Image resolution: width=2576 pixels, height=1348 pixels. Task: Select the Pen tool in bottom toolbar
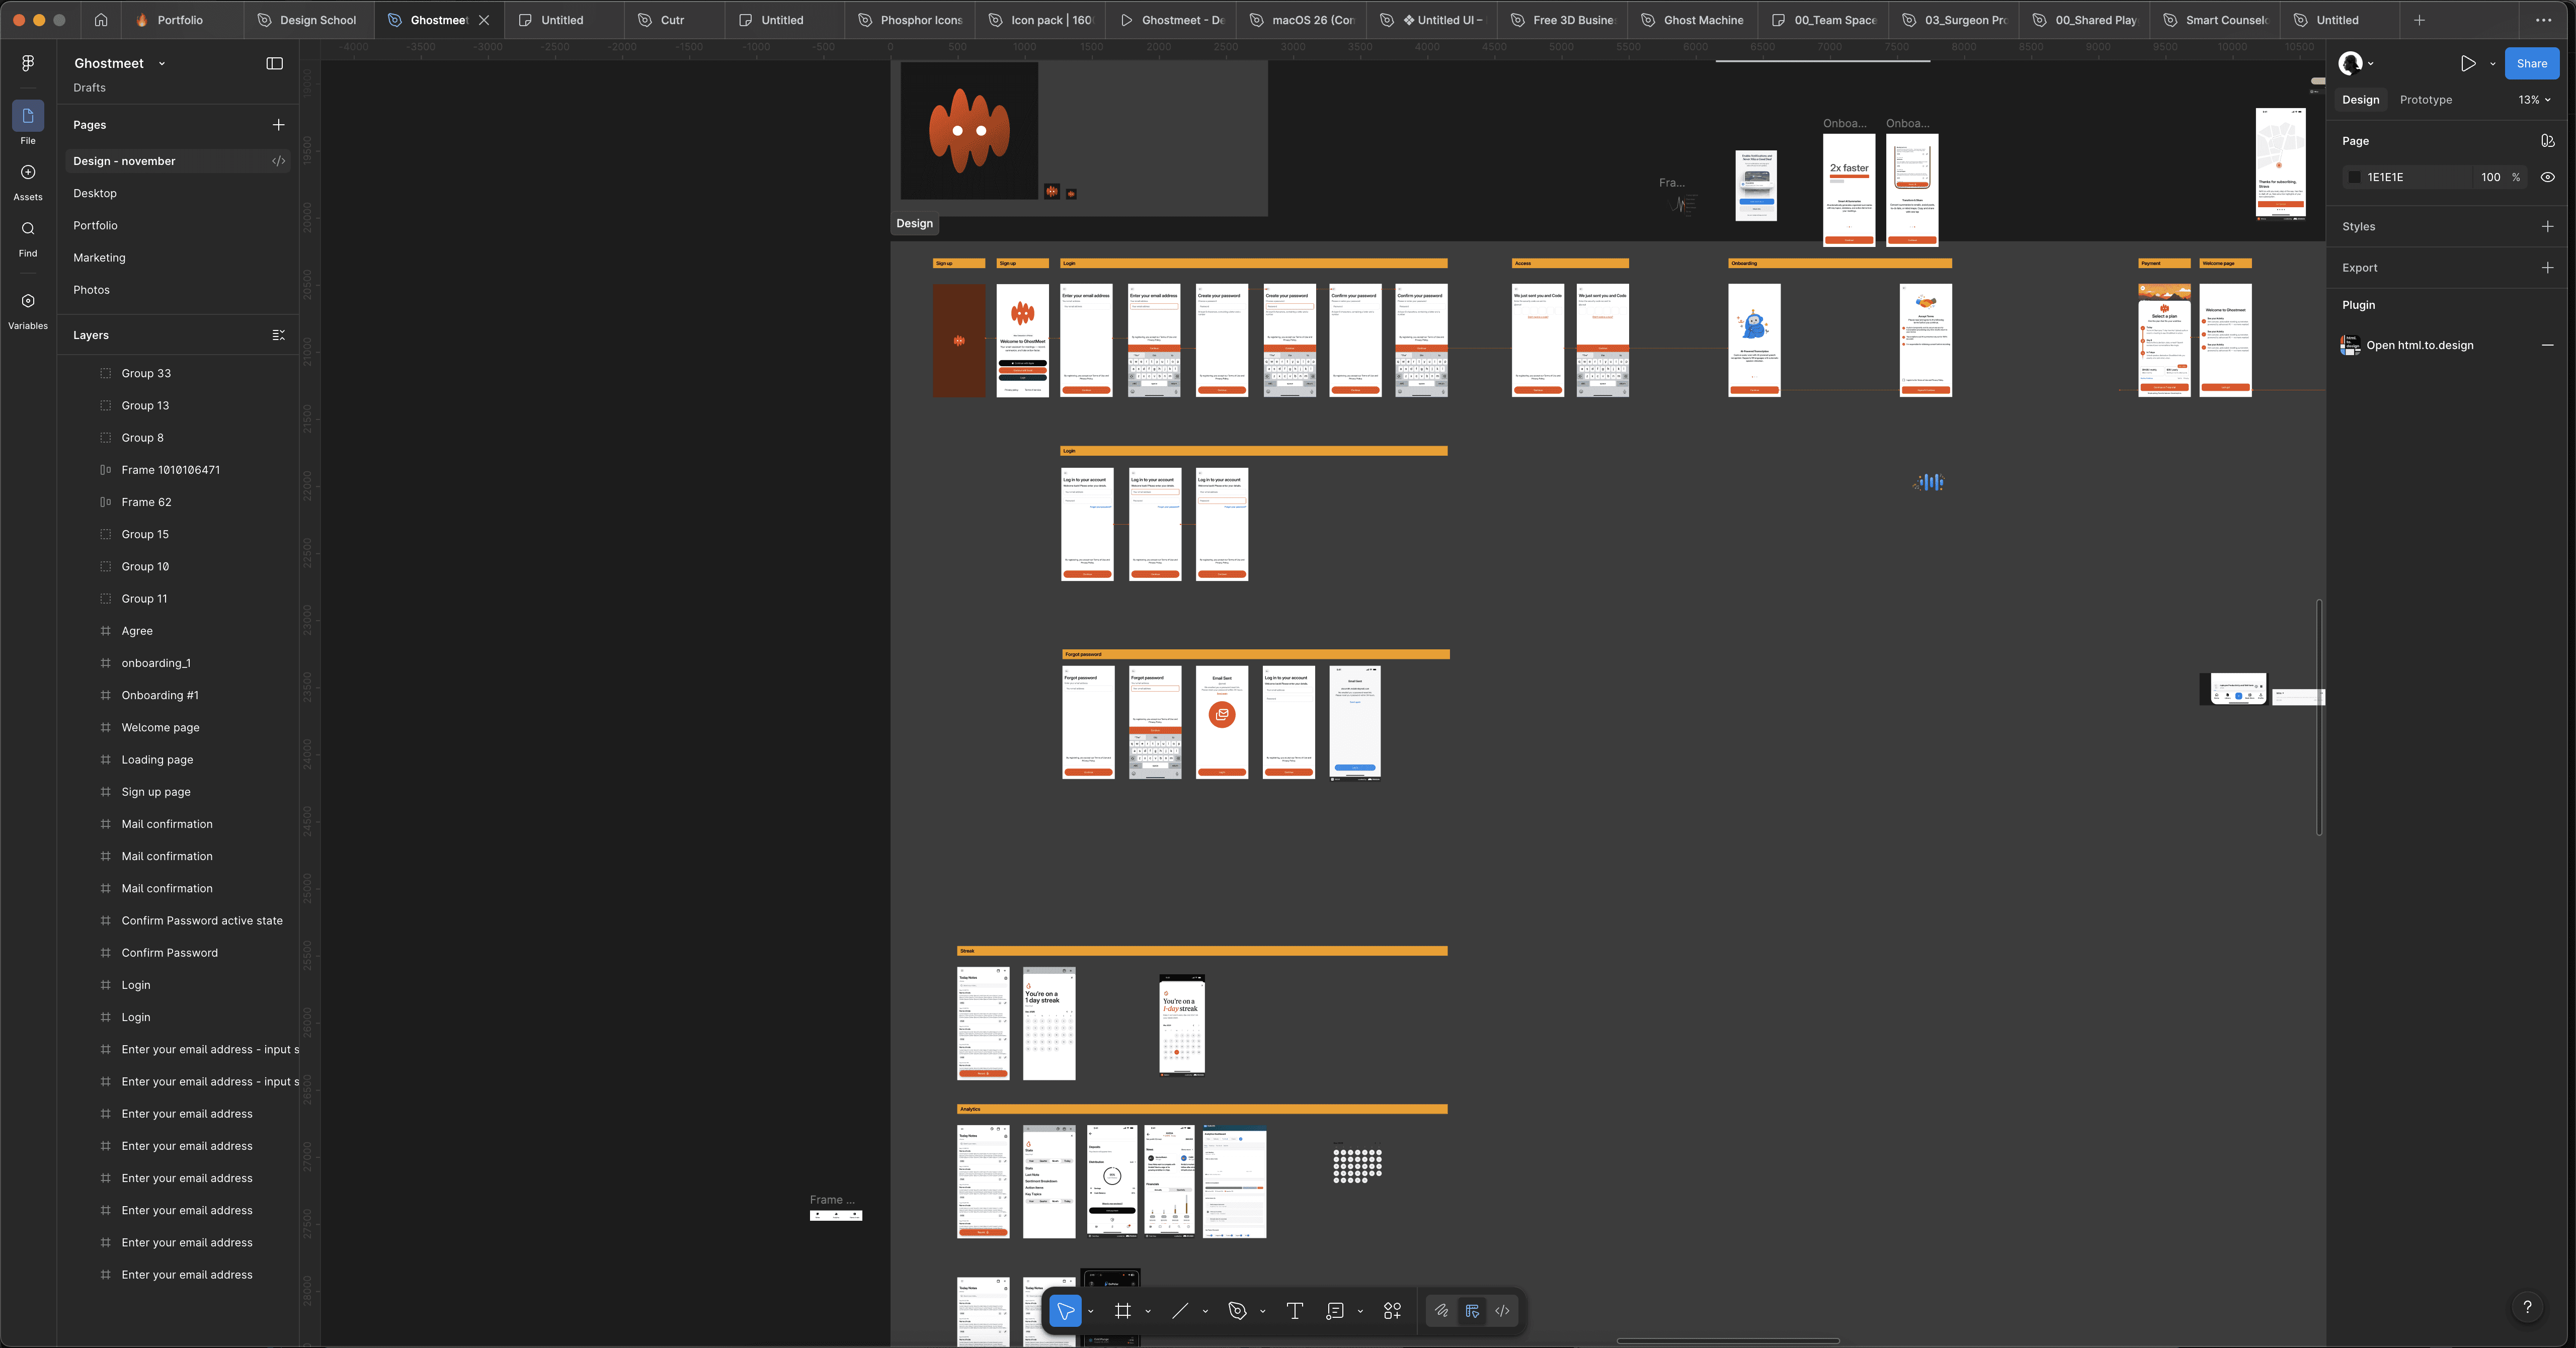point(1237,1311)
